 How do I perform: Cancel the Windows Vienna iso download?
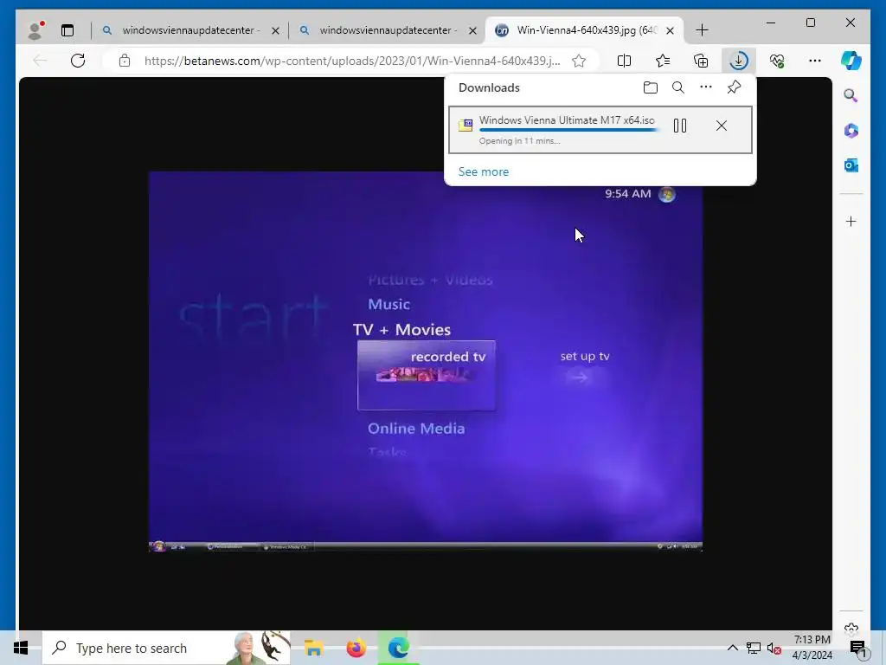(x=721, y=126)
